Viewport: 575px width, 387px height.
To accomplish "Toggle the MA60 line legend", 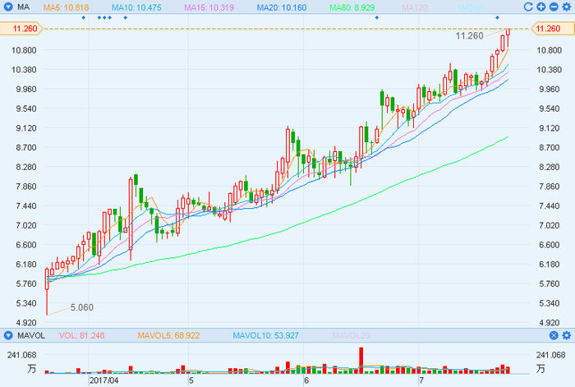I will 352,7.
